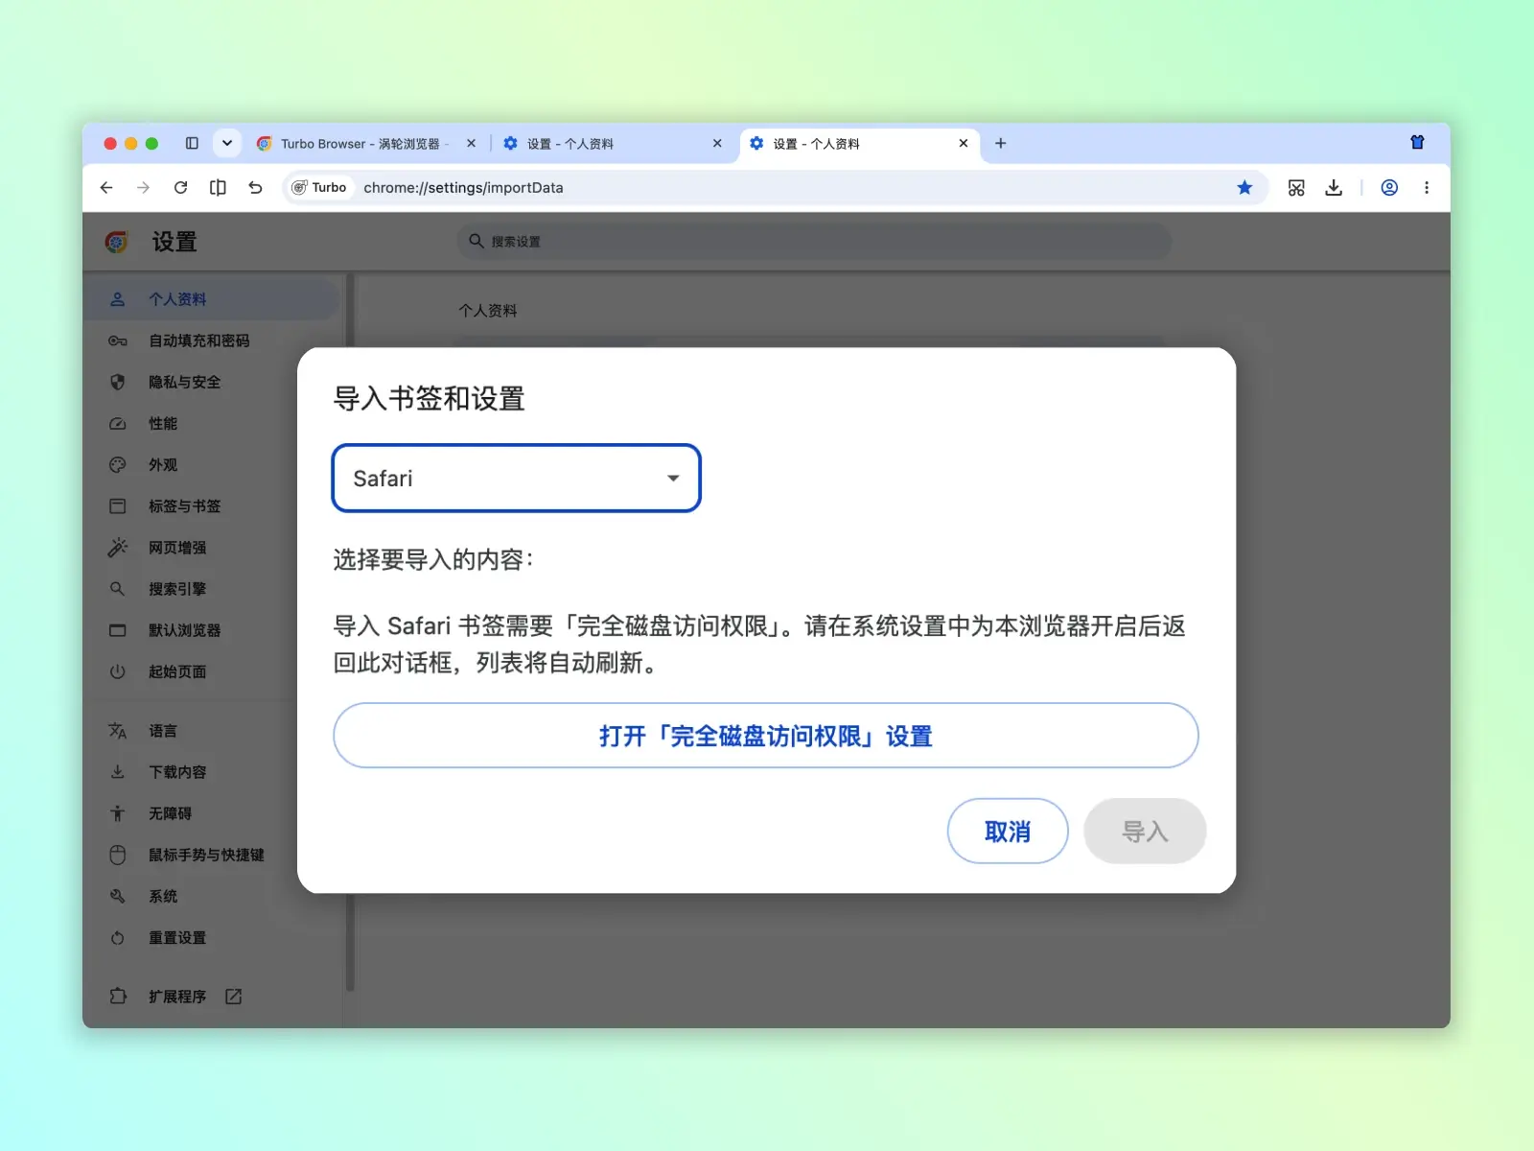Click the bookmark star icon
1534x1151 pixels.
coord(1244,188)
